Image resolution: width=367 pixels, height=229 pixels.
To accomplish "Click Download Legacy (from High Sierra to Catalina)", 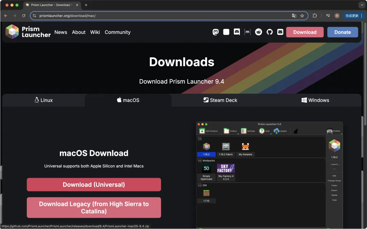I will coord(94,208).
